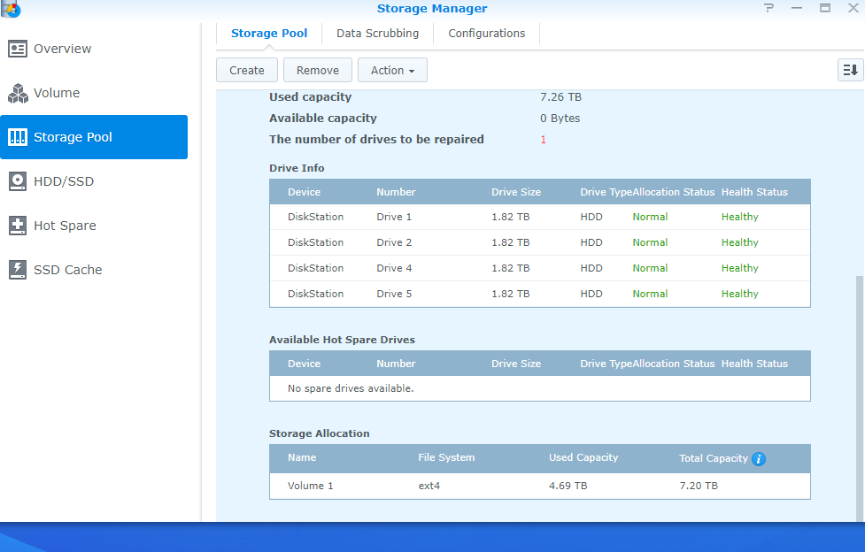
Task: Switch to the Data Scrubbing tab
Action: [377, 33]
